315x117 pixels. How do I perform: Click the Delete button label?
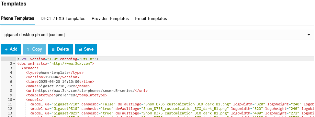(x=63, y=49)
